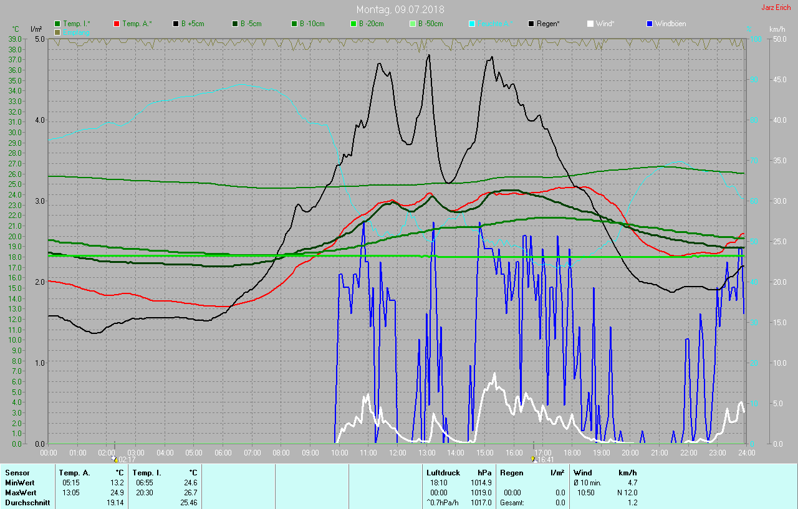Viewport: 798px width, 509px height.
Task: Click the MaxWert row label
Action: (21, 492)
